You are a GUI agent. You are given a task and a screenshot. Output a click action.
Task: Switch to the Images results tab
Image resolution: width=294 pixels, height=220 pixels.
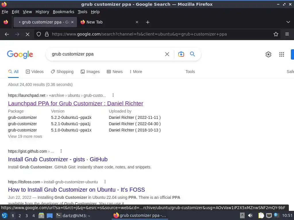point(90,72)
